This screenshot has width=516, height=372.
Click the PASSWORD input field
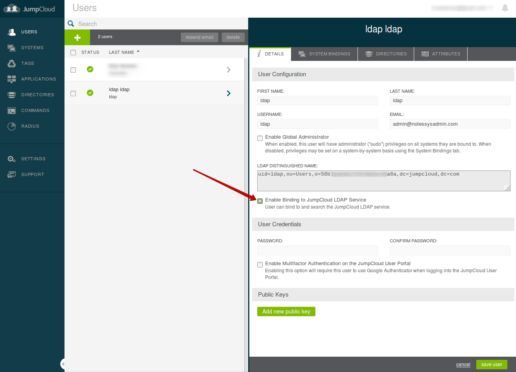[317, 250]
